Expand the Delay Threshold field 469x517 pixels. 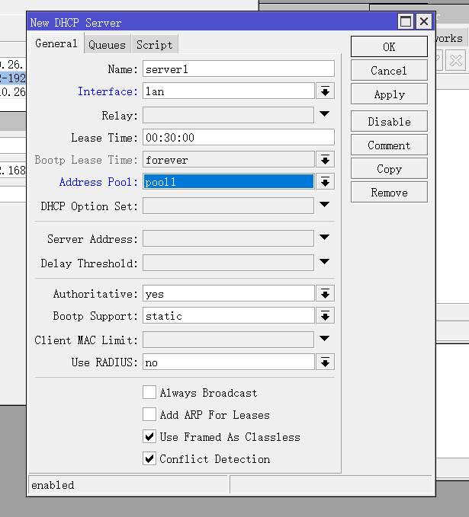(325, 263)
